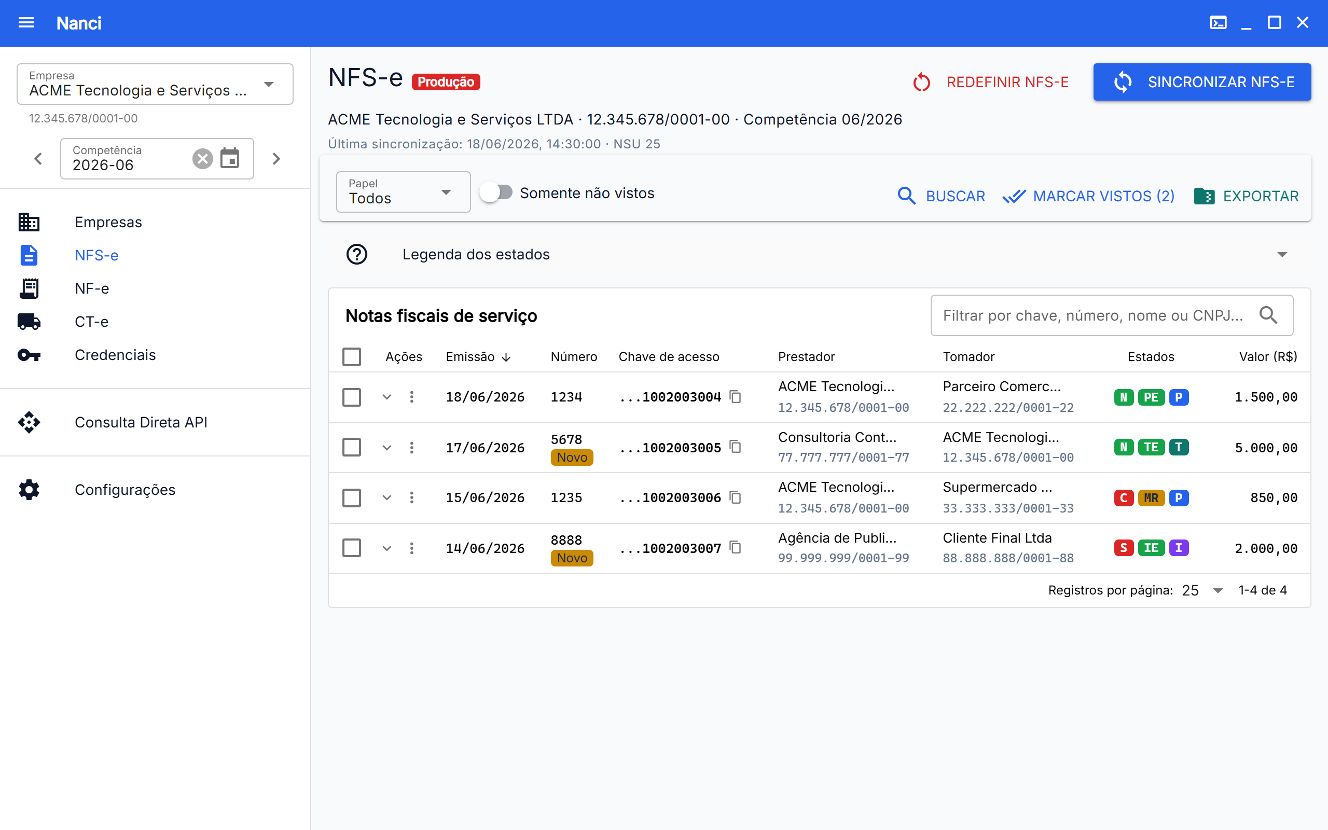Open the terminal console icon in title bar
The height and width of the screenshot is (830, 1328).
pyautogui.click(x=1218, y=22)
